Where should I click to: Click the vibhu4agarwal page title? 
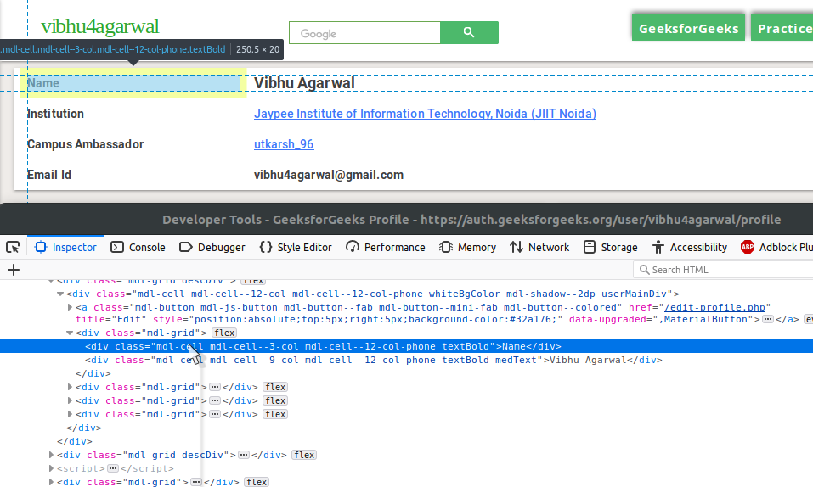pyautogui.click(x=99, y=26)
